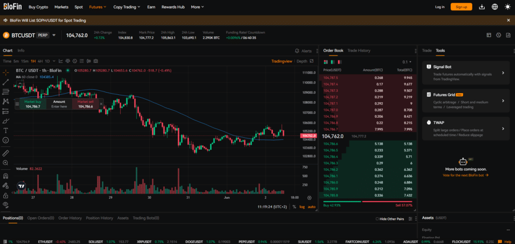This screenshot has height=244, width=515.
Task: Open the Open Orders(0) tab
Action: (41, 218)
